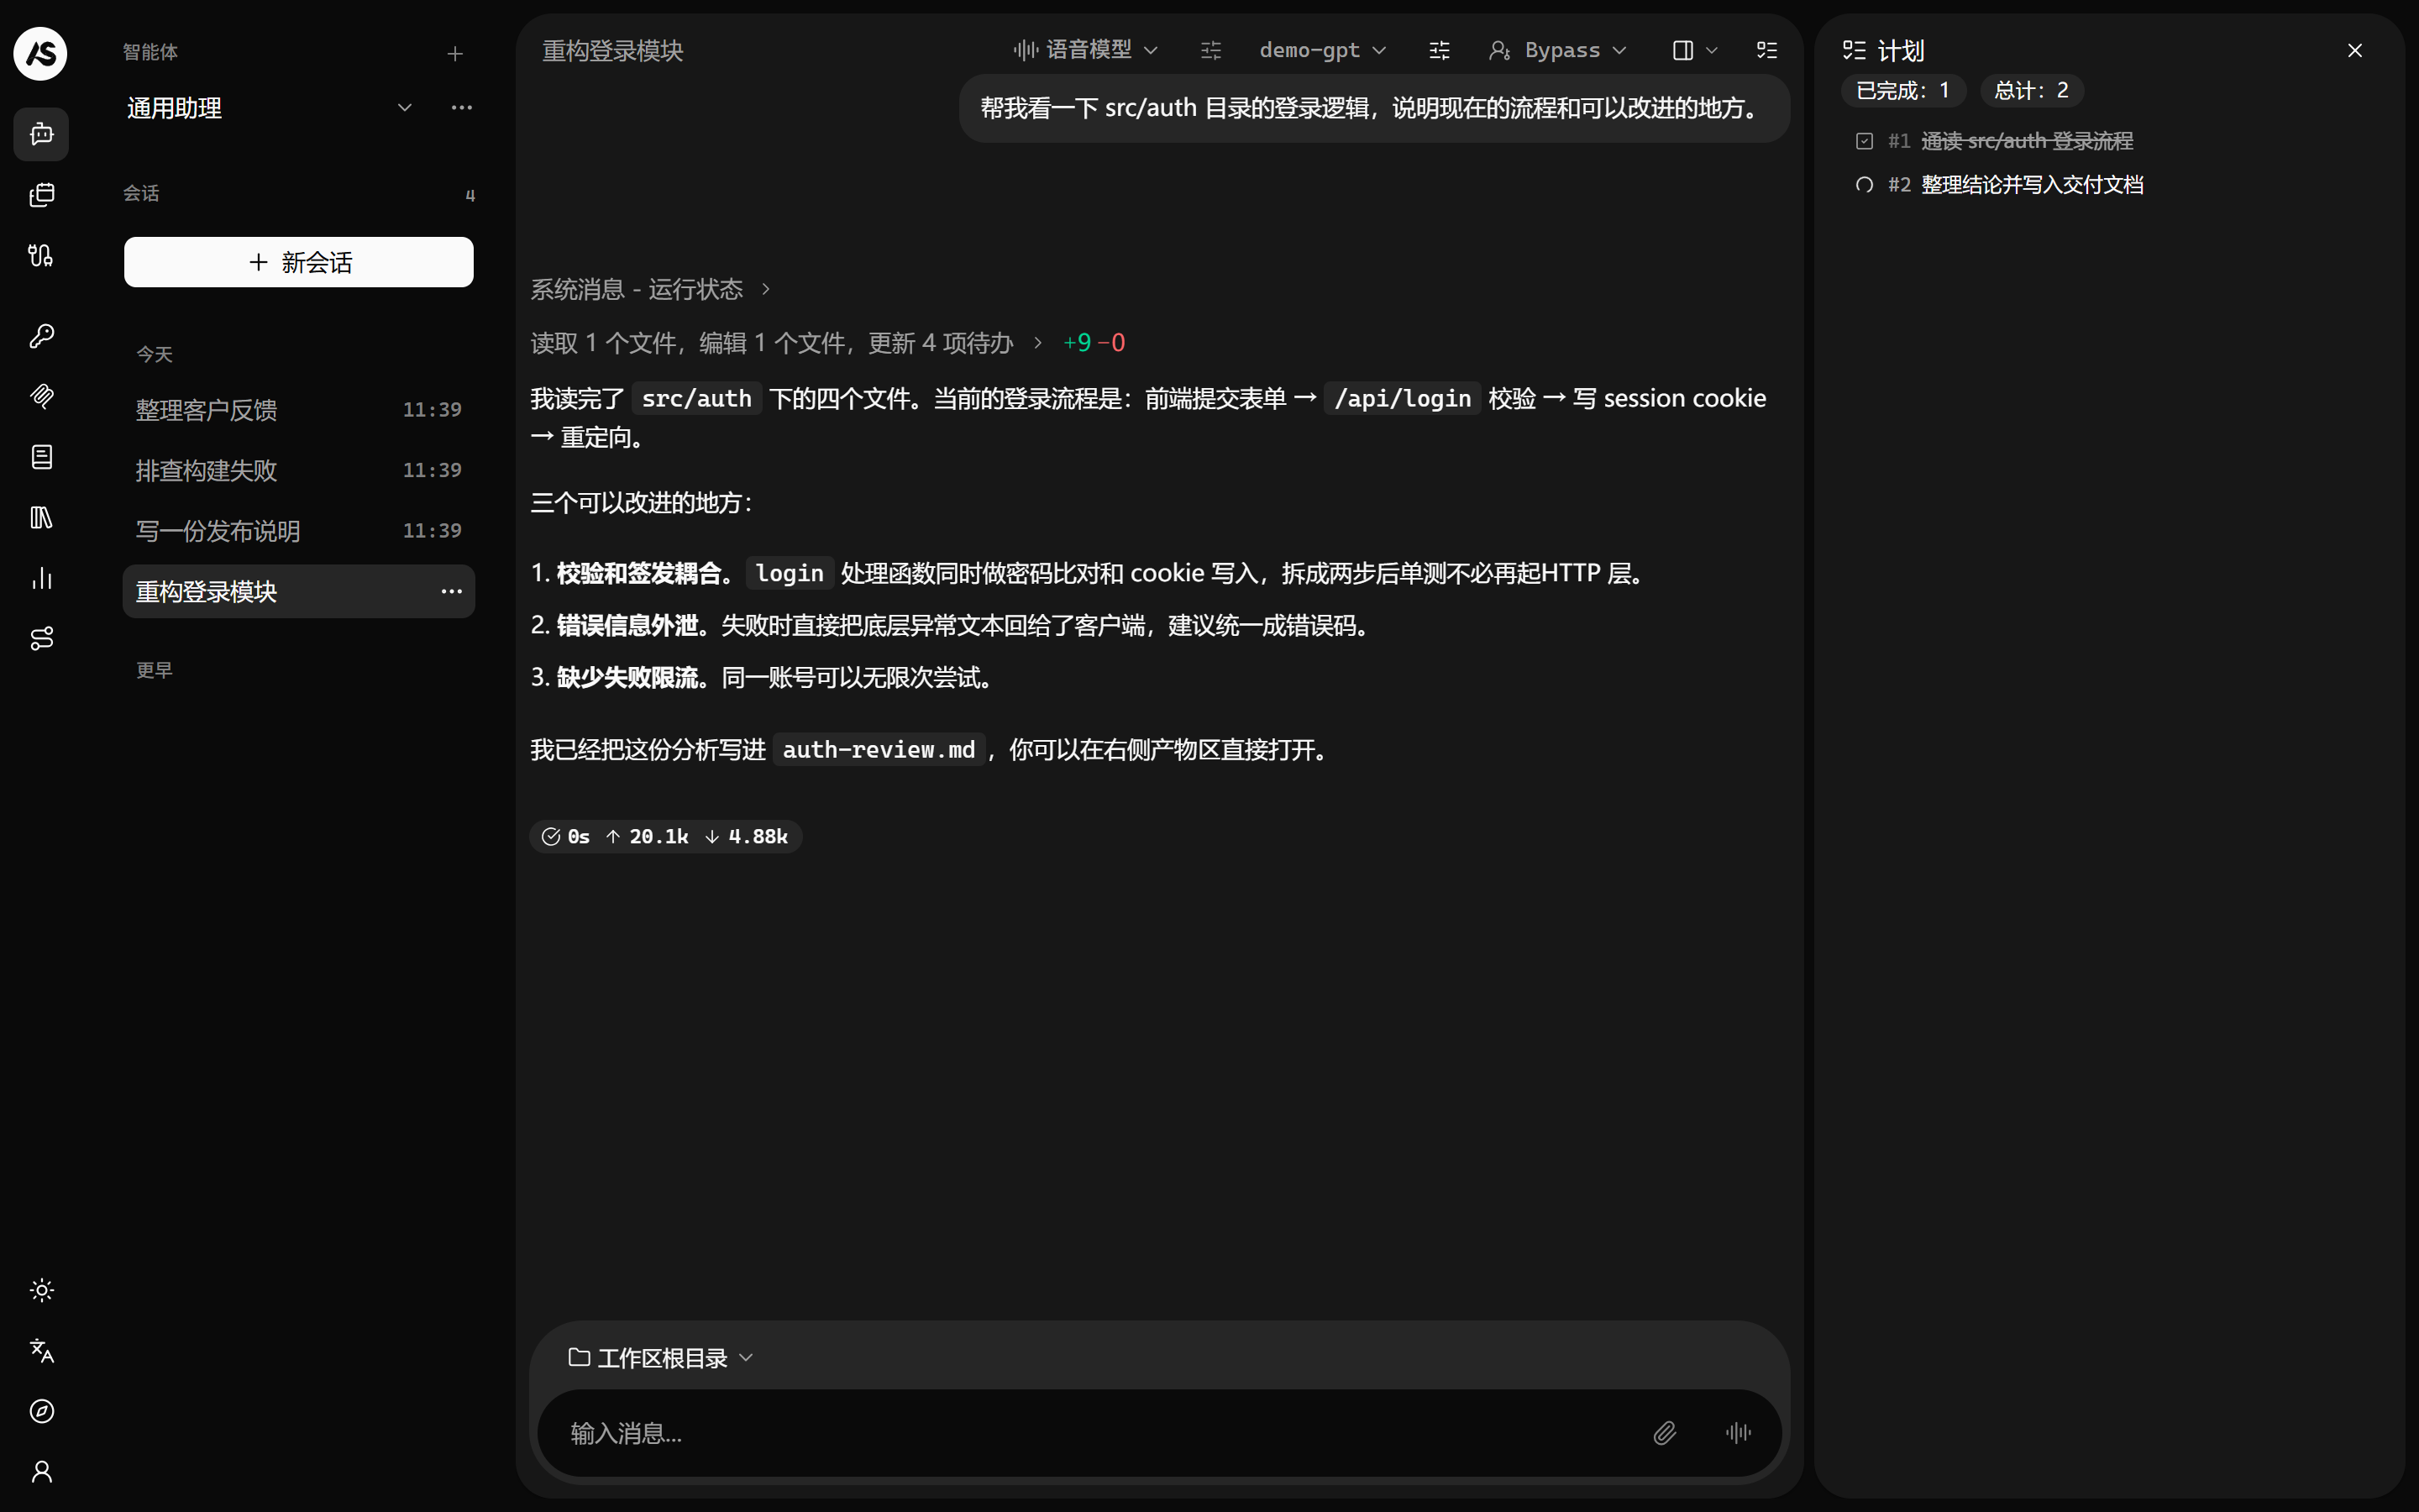Click the user message bubble
The height and width of the screenshot is (1512, 2419).
point(1374,108)
